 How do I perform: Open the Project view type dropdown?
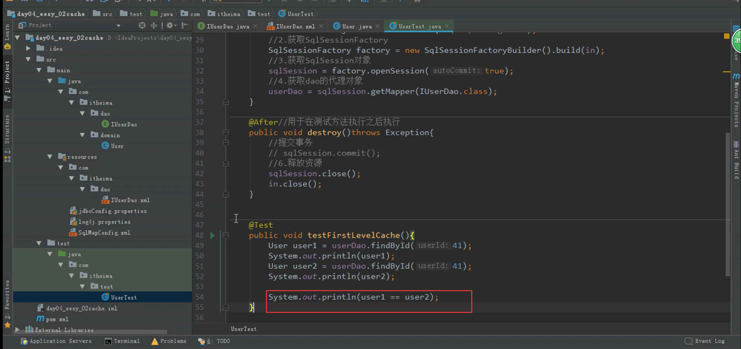click(118, 25)
